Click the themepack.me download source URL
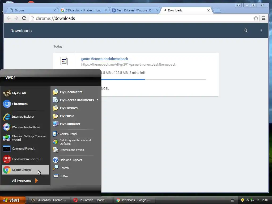272x204 pixels. 129,64
